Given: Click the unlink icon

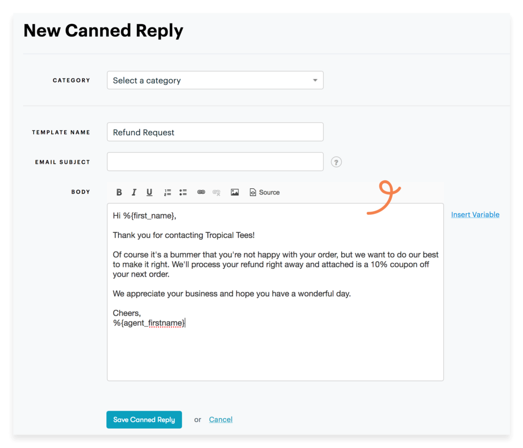Looking at the screenshot, I should coord(217,192).
